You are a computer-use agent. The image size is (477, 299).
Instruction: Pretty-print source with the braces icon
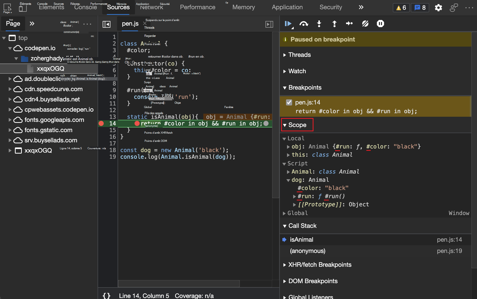[107, 295]
